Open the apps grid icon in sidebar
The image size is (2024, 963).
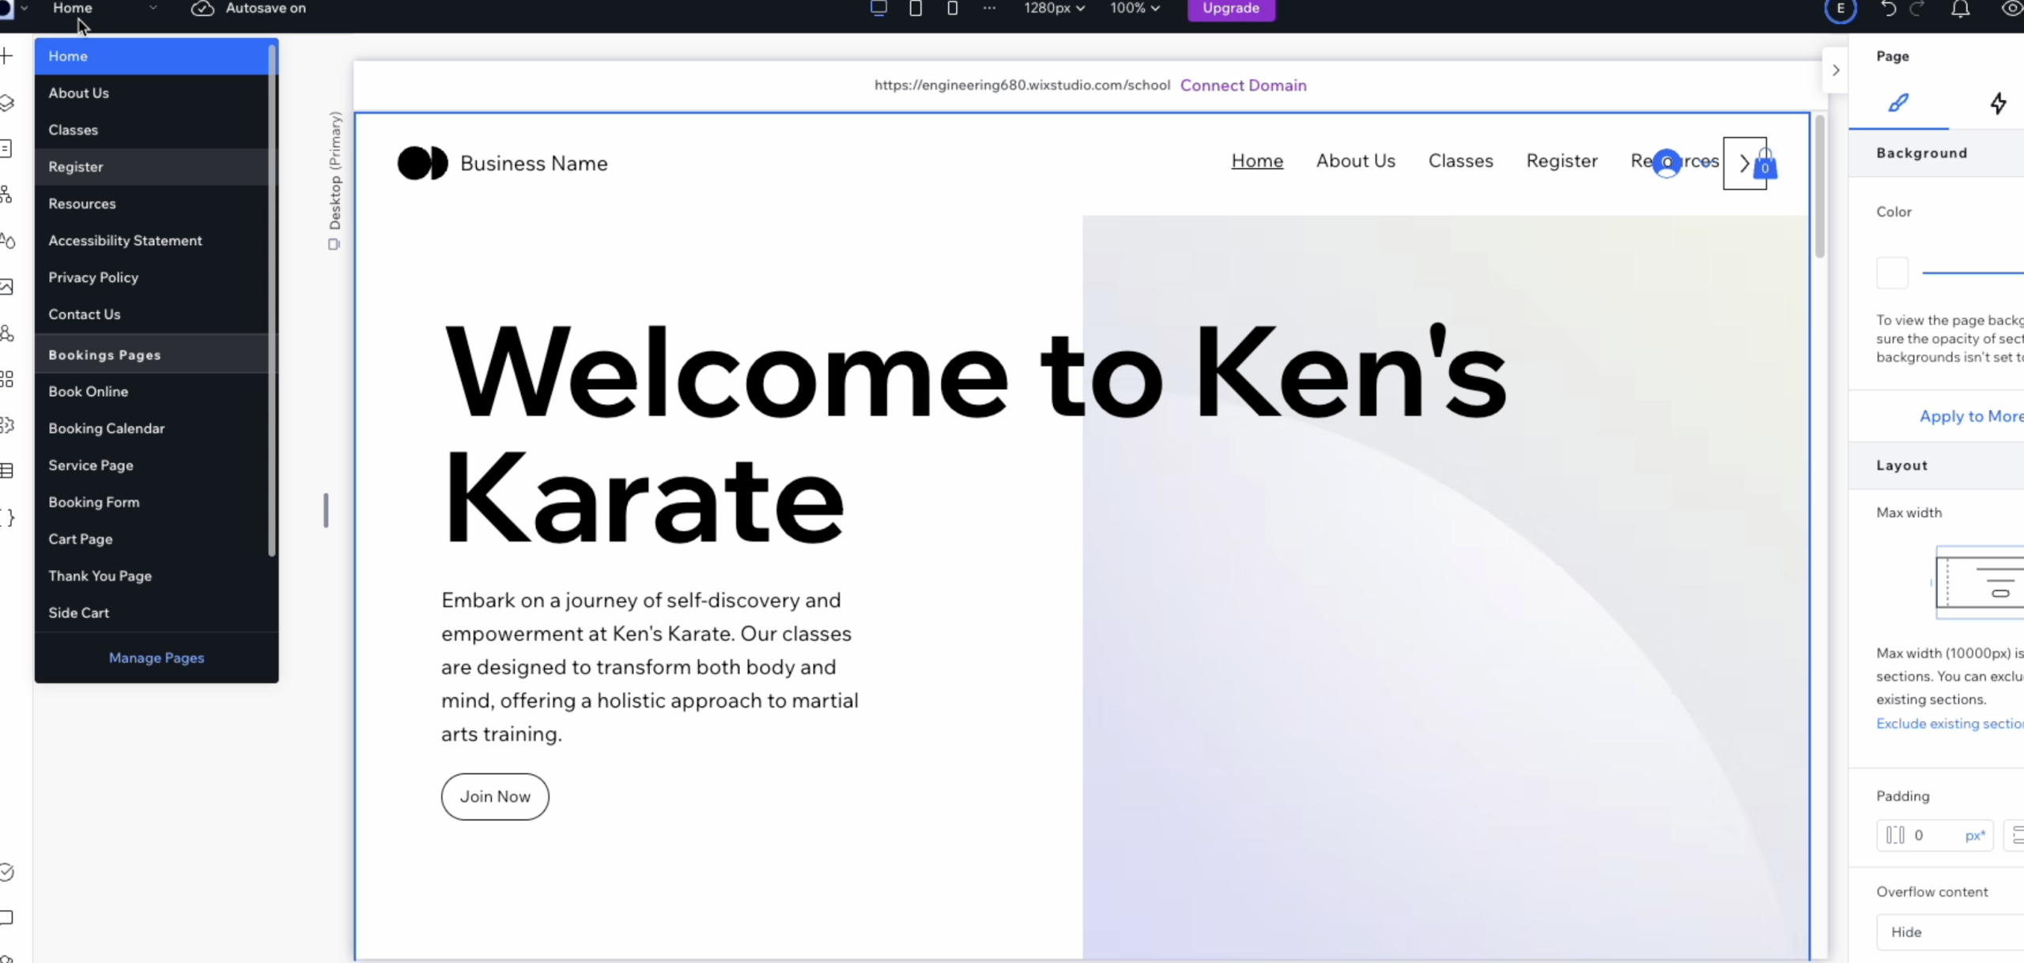pos(6,379)
